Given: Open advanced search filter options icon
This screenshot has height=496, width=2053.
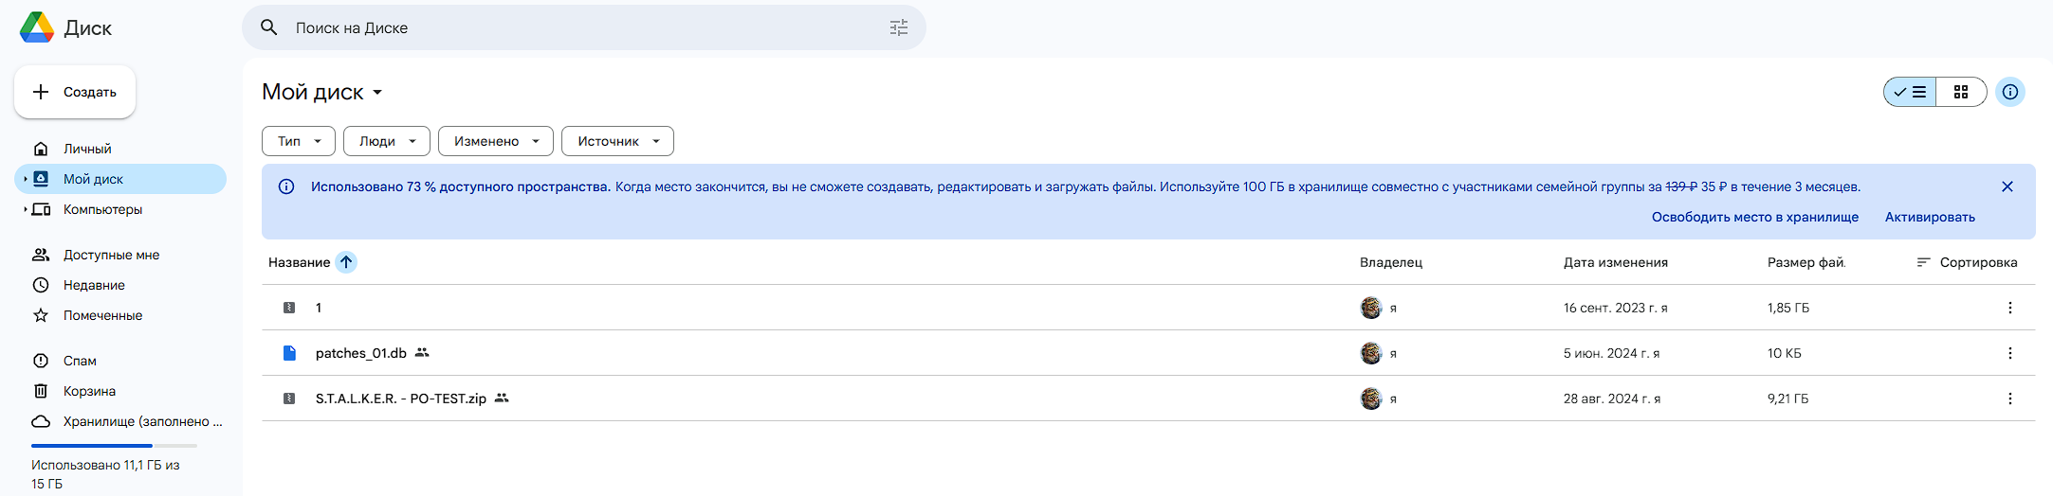Looking at the screenshot, I should (898, 27).
